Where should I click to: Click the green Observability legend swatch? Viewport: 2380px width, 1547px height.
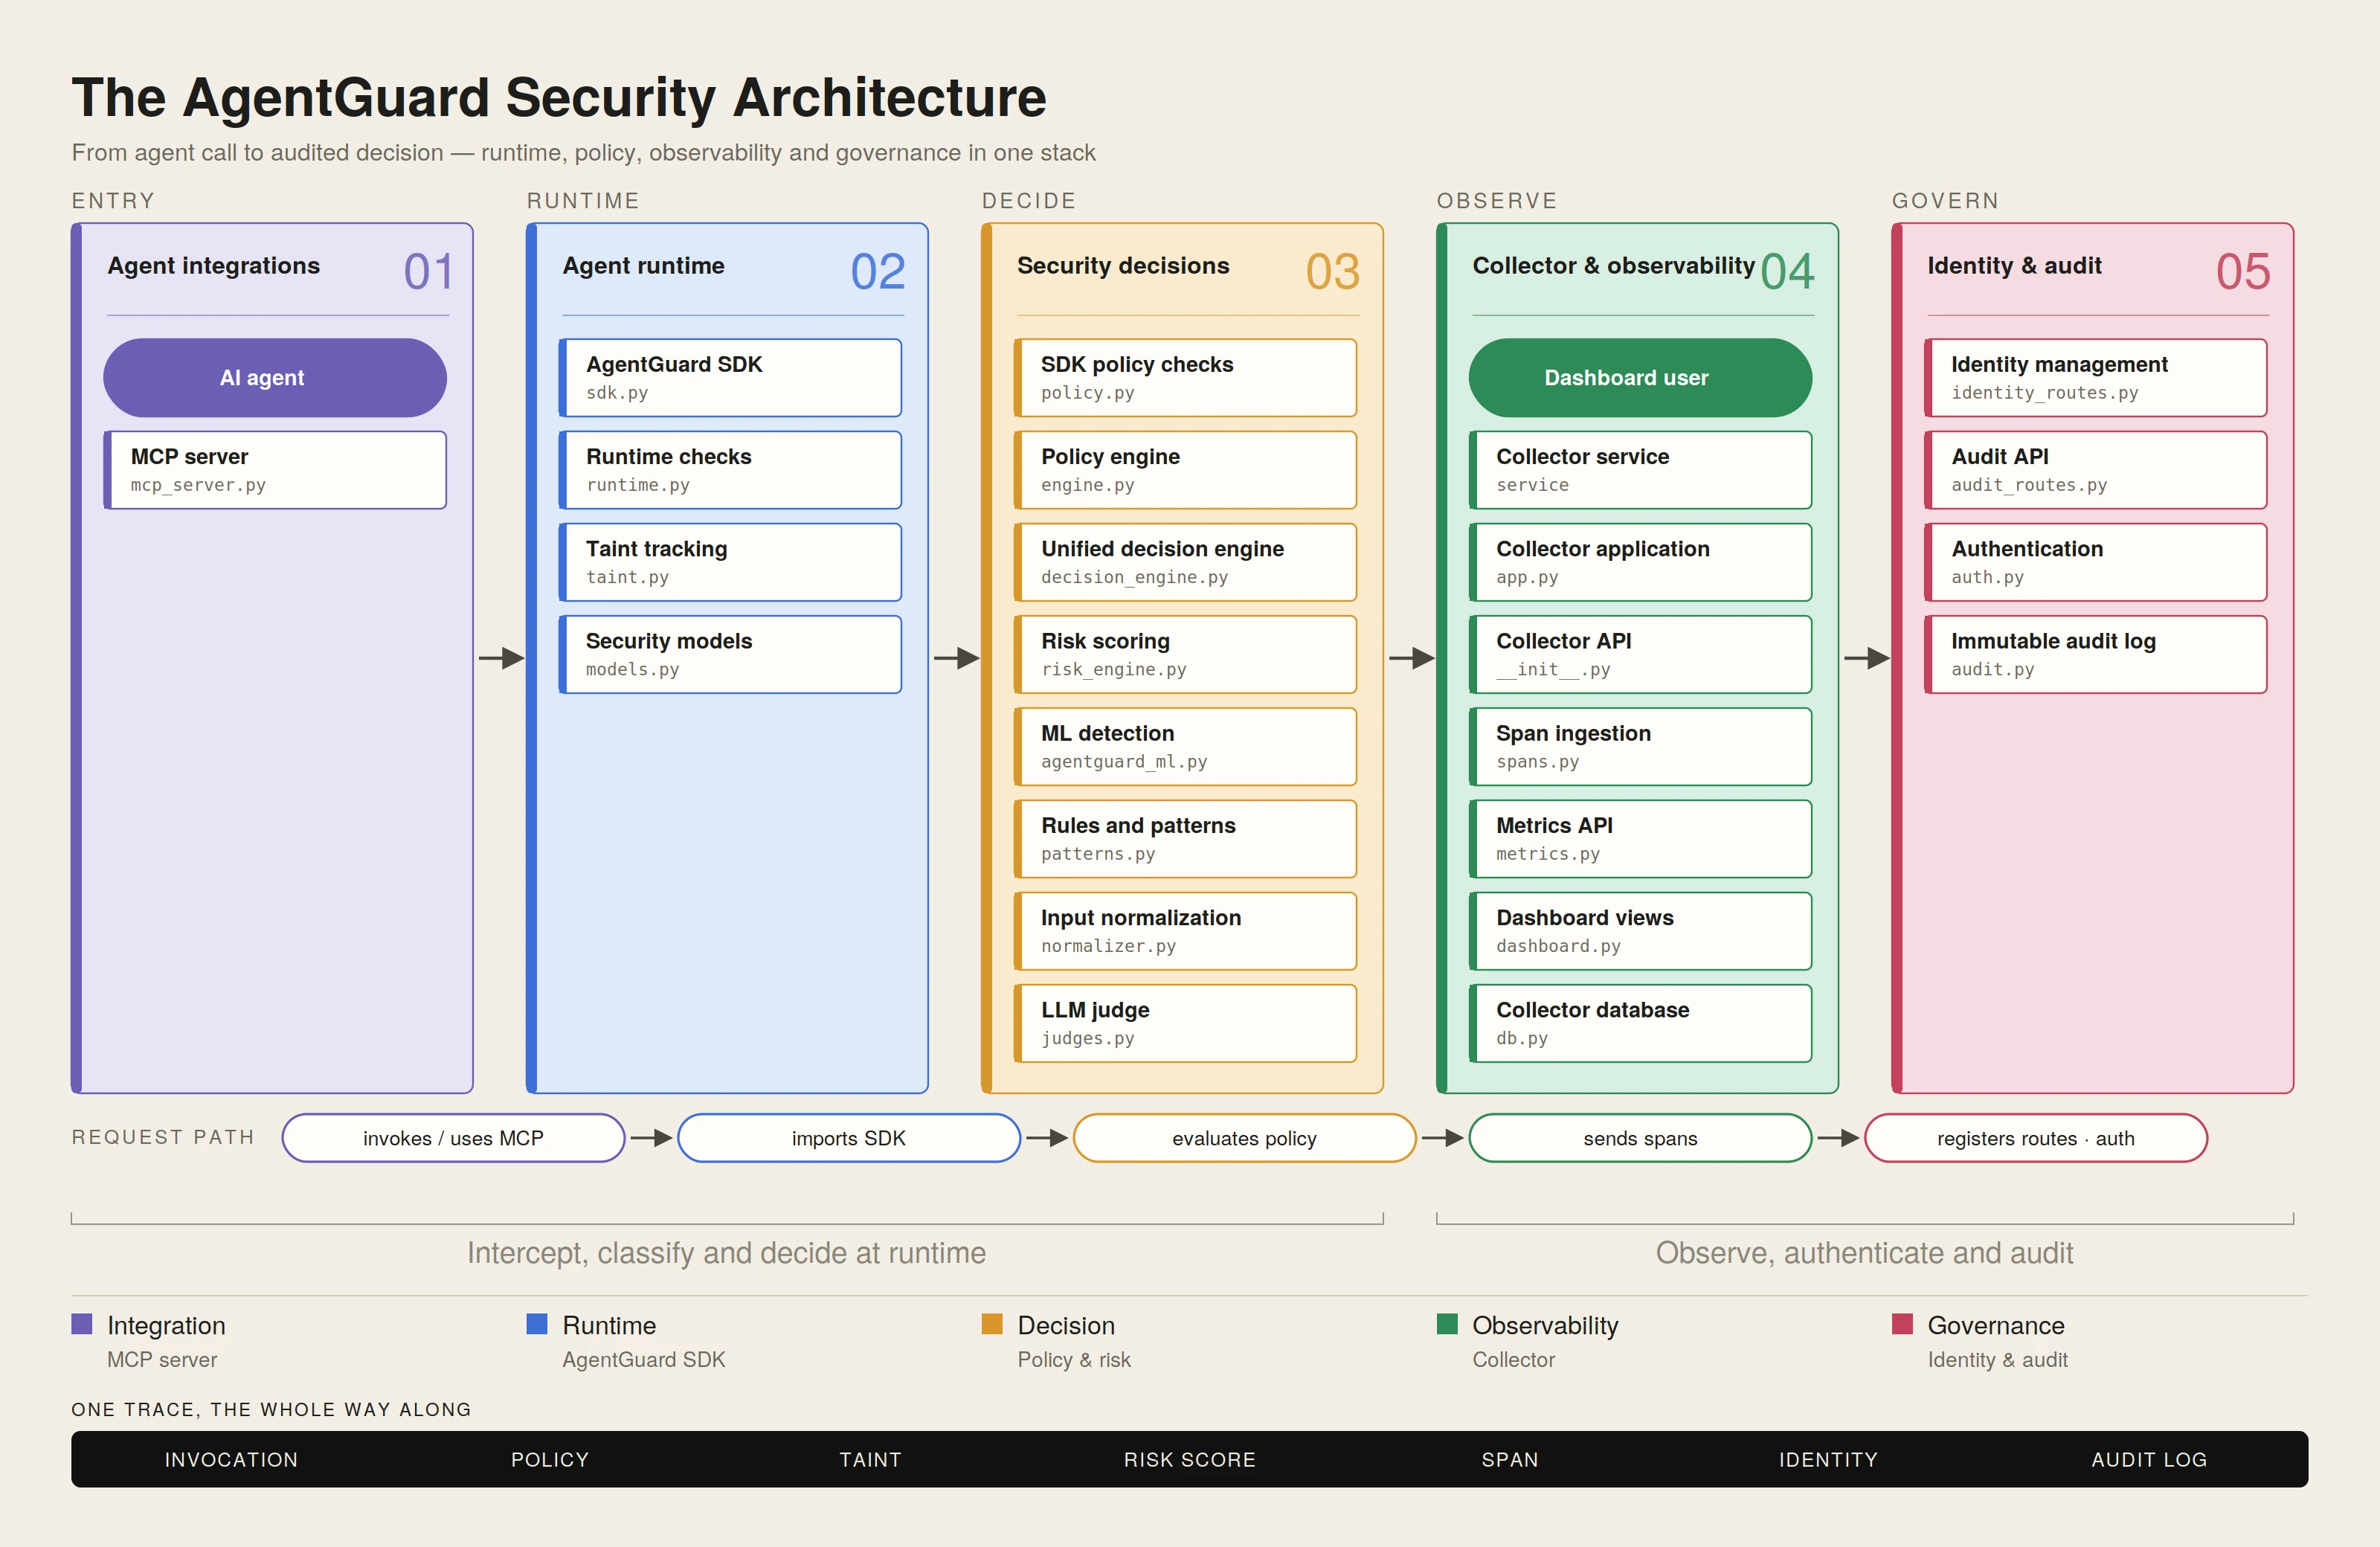[1447, 1324]
